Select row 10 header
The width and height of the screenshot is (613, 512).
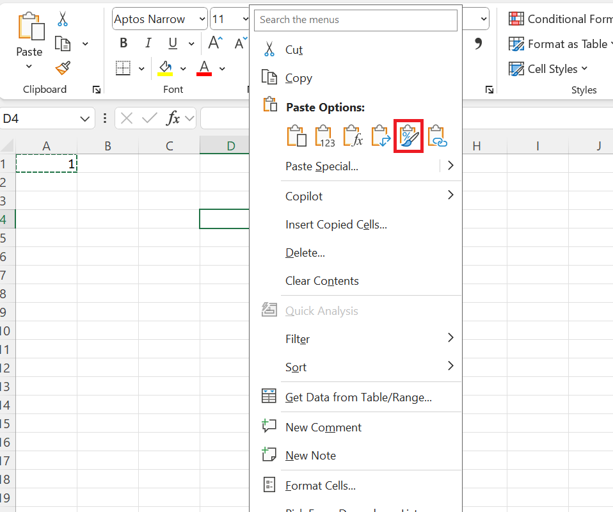coord(6,330)
